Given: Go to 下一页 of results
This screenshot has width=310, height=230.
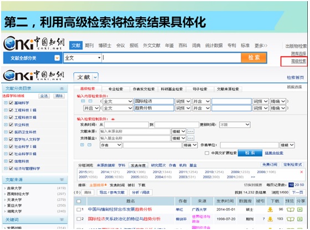Looking at the screenshot, I should pos(298,192).
